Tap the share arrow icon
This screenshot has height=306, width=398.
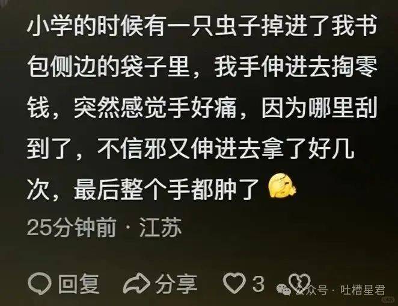coord(136,283)
